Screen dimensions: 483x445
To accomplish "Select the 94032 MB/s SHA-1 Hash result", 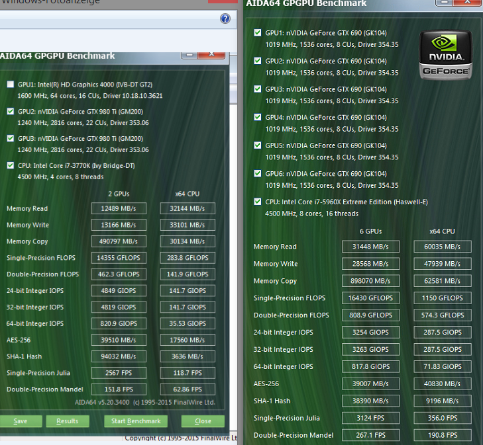I will pyautogui.click(x=119, y=356).
